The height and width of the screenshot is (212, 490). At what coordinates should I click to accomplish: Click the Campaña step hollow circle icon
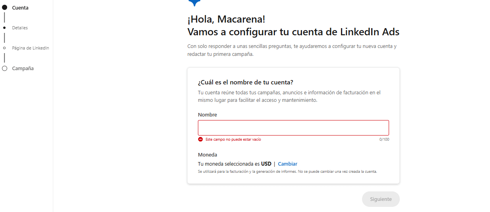click(x=5, y=69)
